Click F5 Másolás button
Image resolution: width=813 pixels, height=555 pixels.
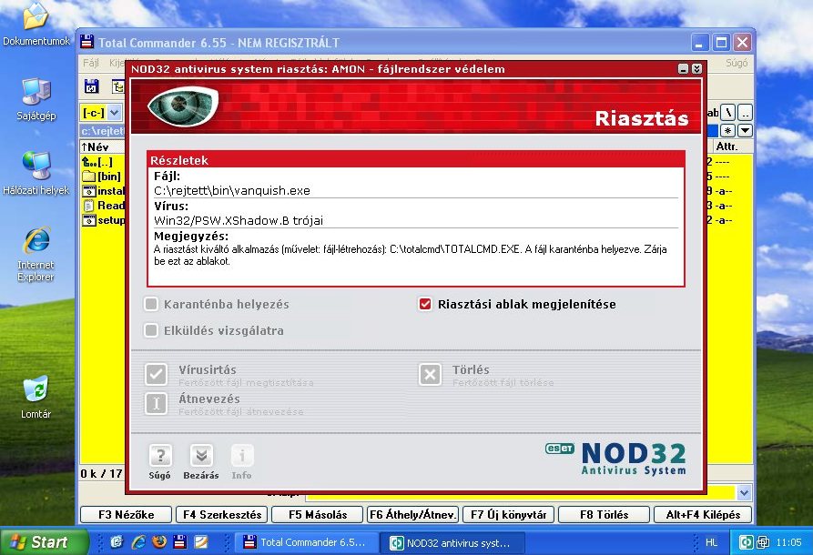pyautogui.click(x=318, y=515)
